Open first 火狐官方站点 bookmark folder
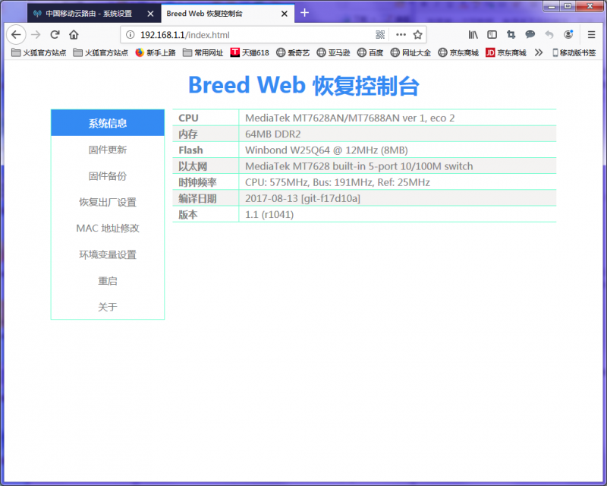 39,52
